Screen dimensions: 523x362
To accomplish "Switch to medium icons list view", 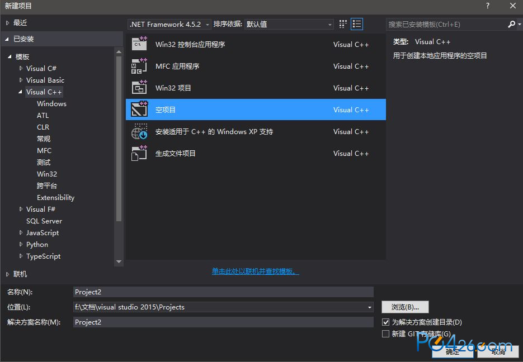I will [357, 24].
